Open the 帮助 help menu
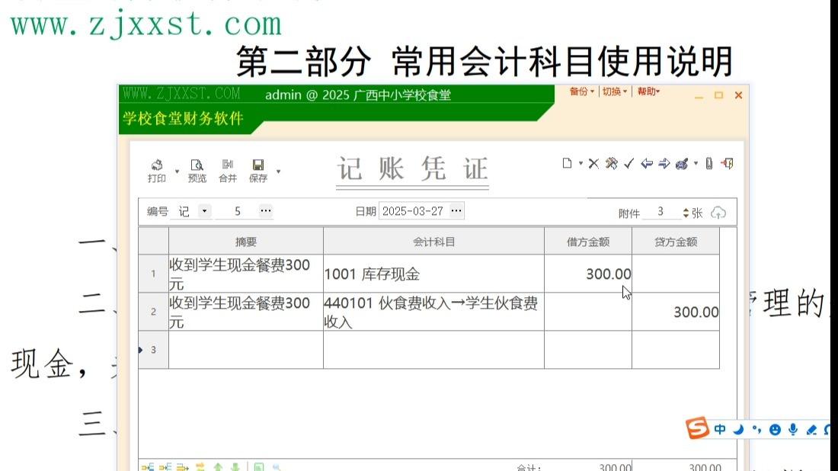This screenshot has height=471, width=838. tap(649, 95)
